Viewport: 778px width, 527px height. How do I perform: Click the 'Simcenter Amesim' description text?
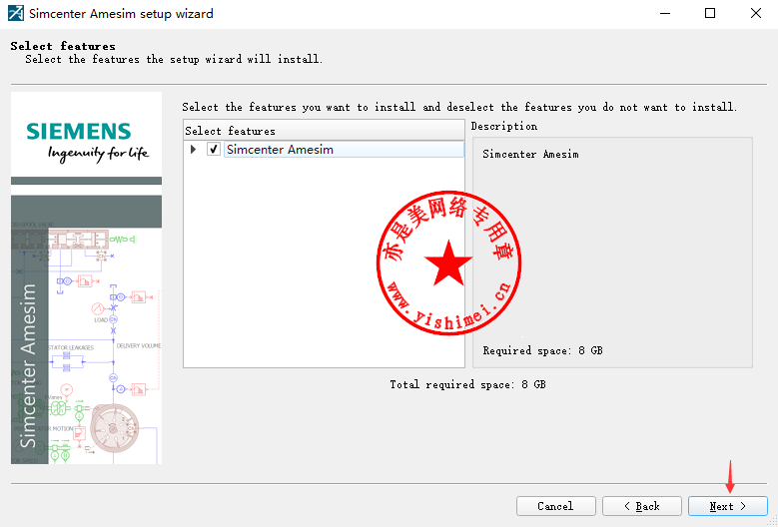point(530,154)
